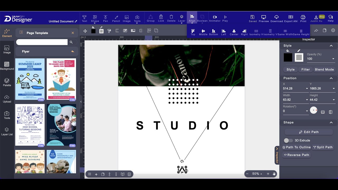Close the Page Template panel
338x190 pixels.
click(73, 33)
